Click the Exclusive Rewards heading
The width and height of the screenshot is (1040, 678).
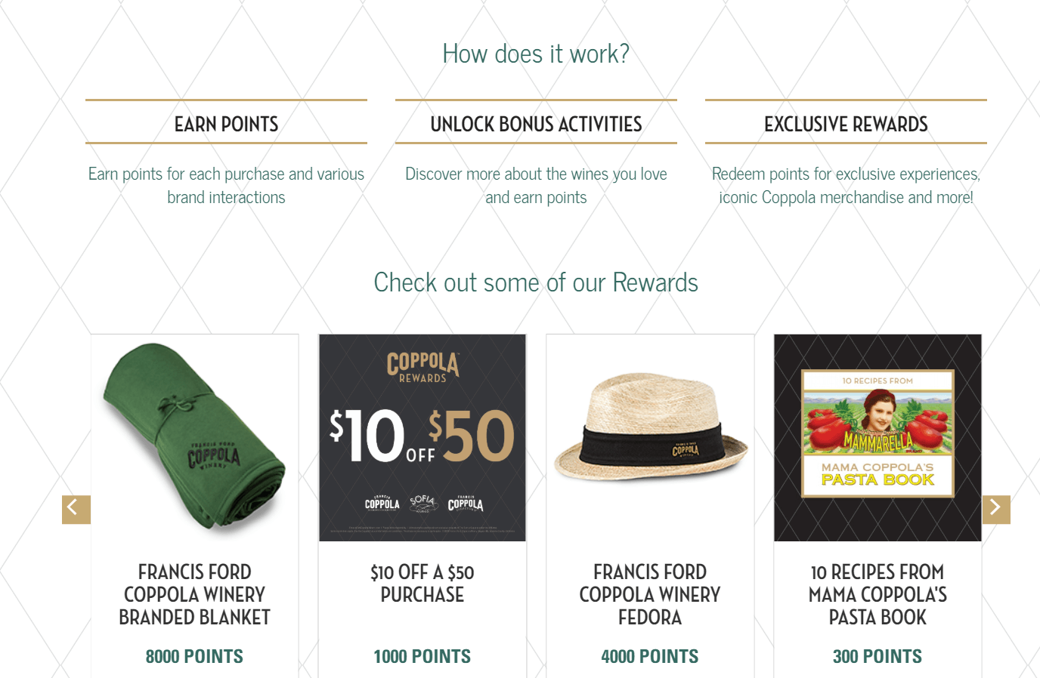click(x=846, y=124)
